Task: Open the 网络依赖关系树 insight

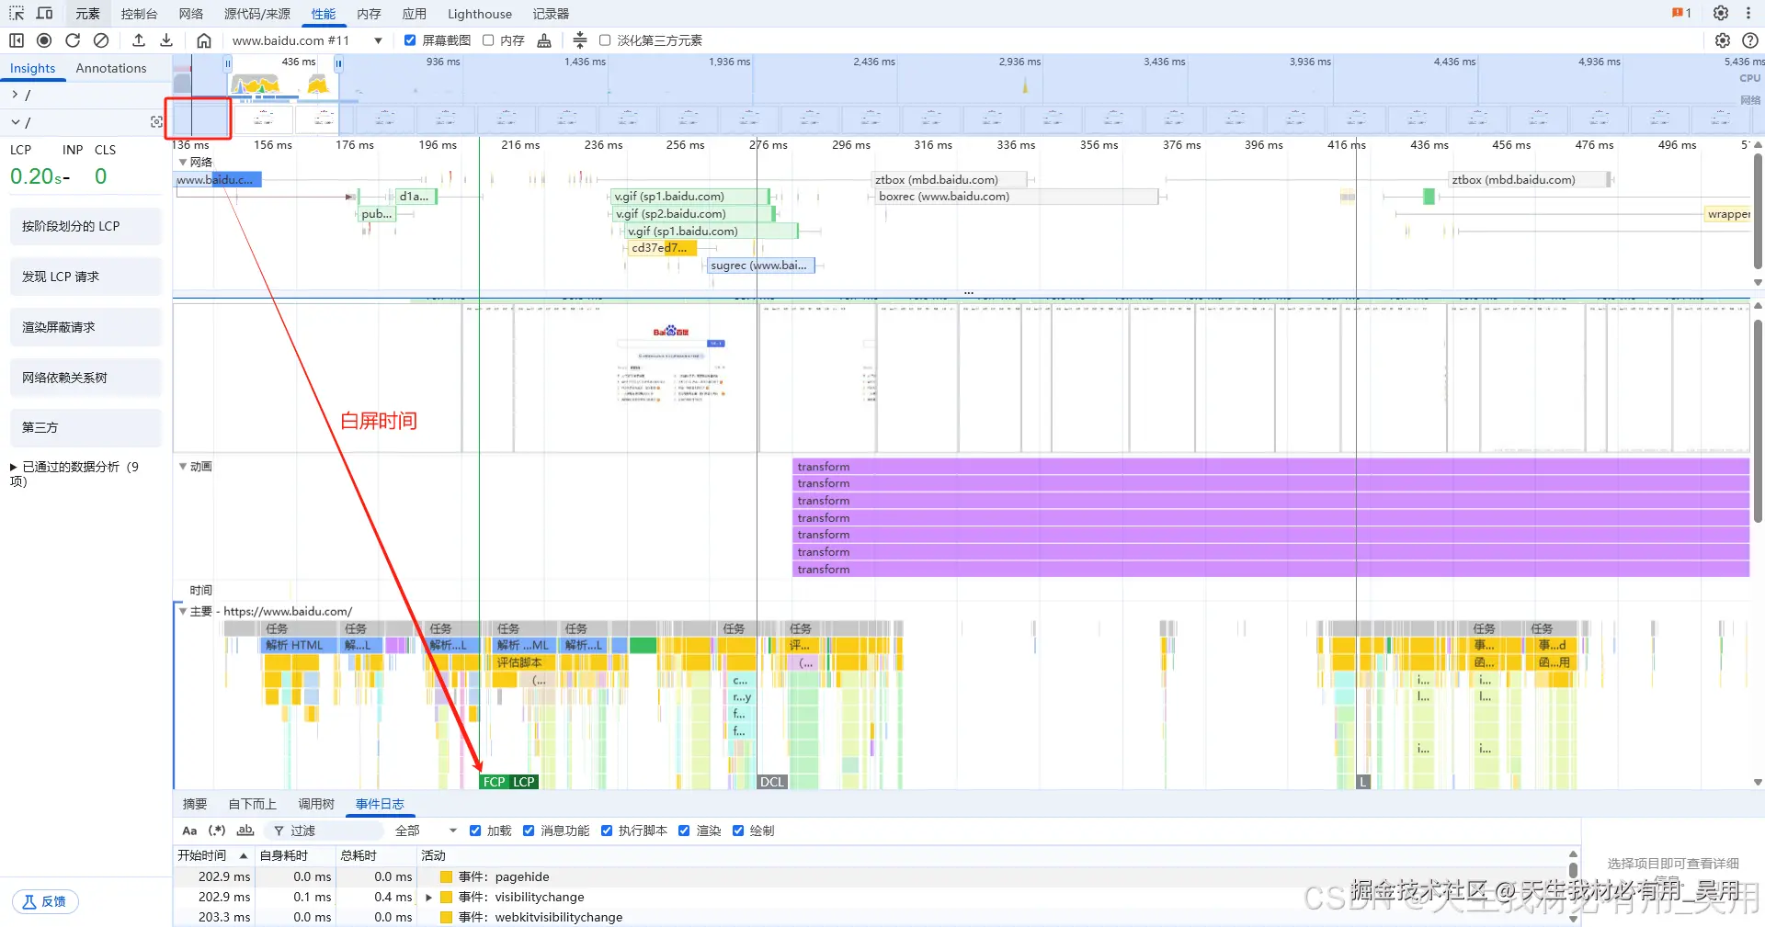Action: pos(85,378)
